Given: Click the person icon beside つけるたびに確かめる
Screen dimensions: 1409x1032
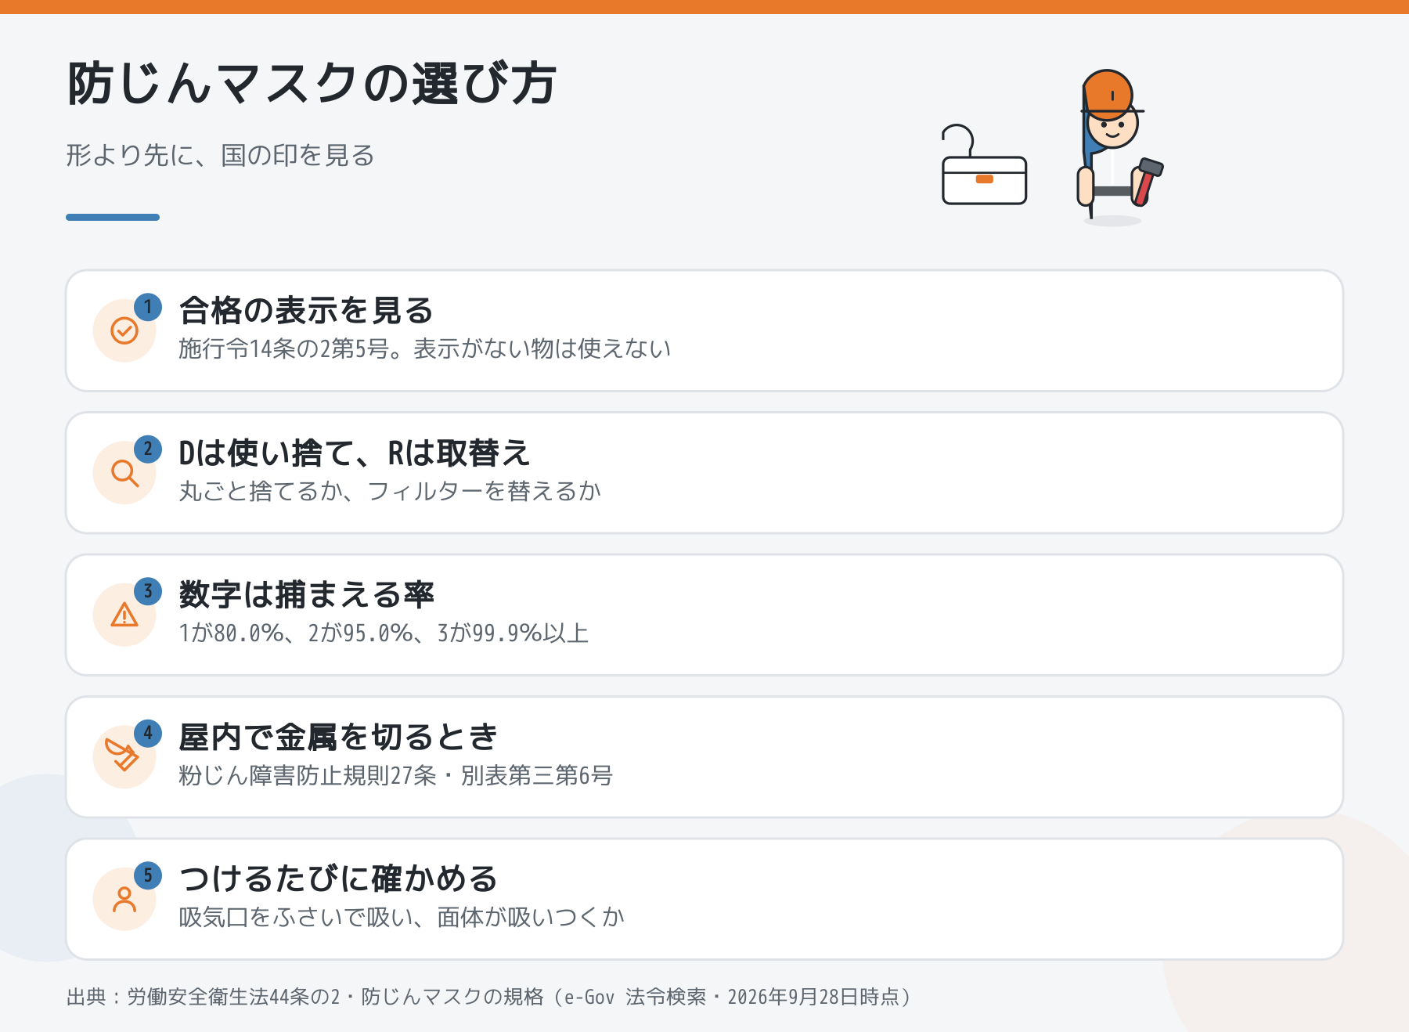Looking at the screenshot, I should point(124,899).
